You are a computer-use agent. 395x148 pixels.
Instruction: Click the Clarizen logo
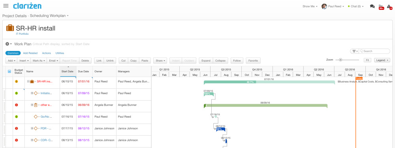(x=27, y=6)
